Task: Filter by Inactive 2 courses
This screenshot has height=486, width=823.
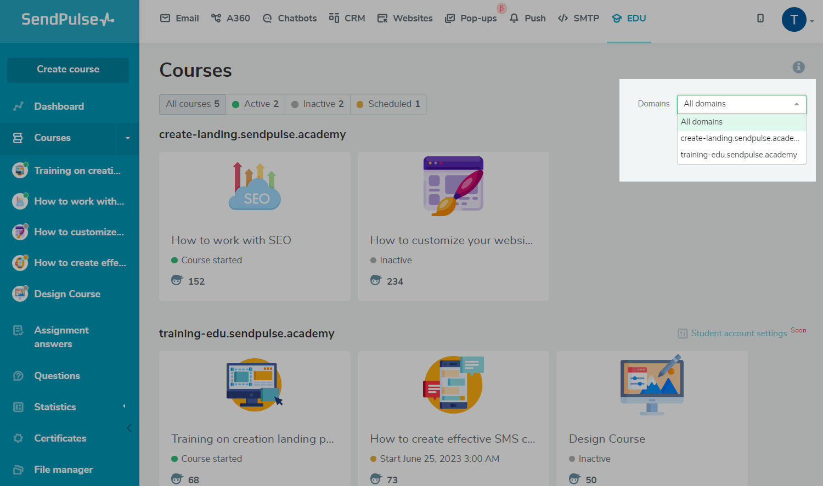Action: coord(318,104)
